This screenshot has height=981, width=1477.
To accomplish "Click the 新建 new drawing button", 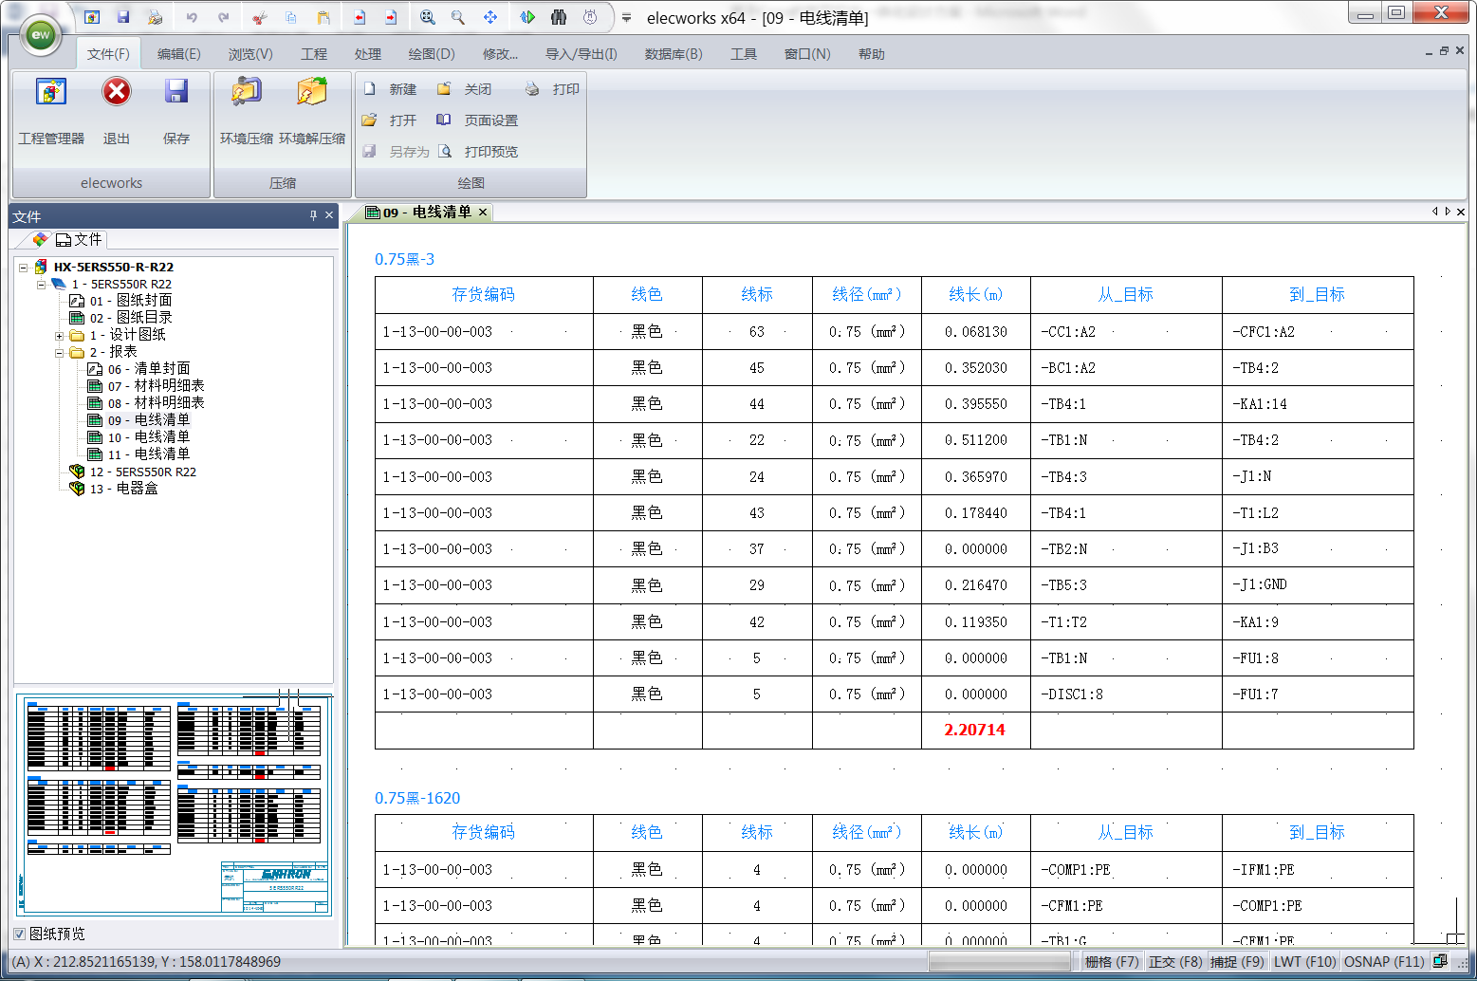I will point(390,89).
